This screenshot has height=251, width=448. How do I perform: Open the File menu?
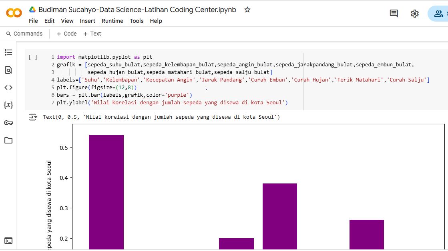point(33,21)
